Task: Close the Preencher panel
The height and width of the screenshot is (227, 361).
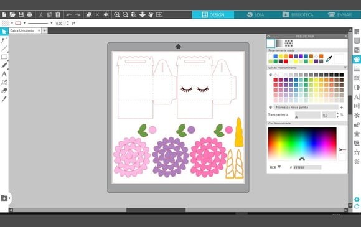Action: 345,36
